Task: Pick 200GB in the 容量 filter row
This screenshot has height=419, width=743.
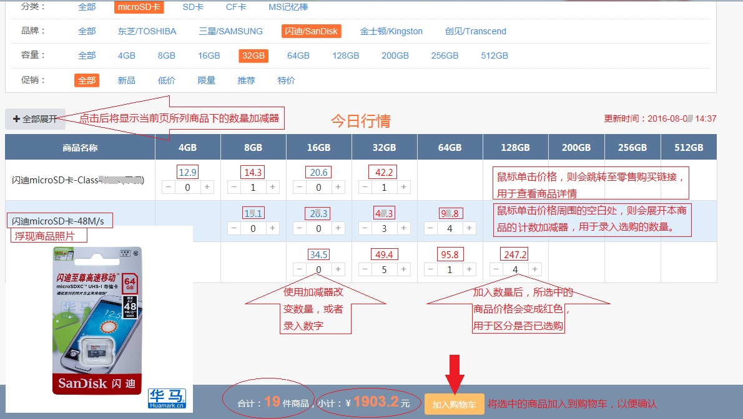Action: (395, 55)
